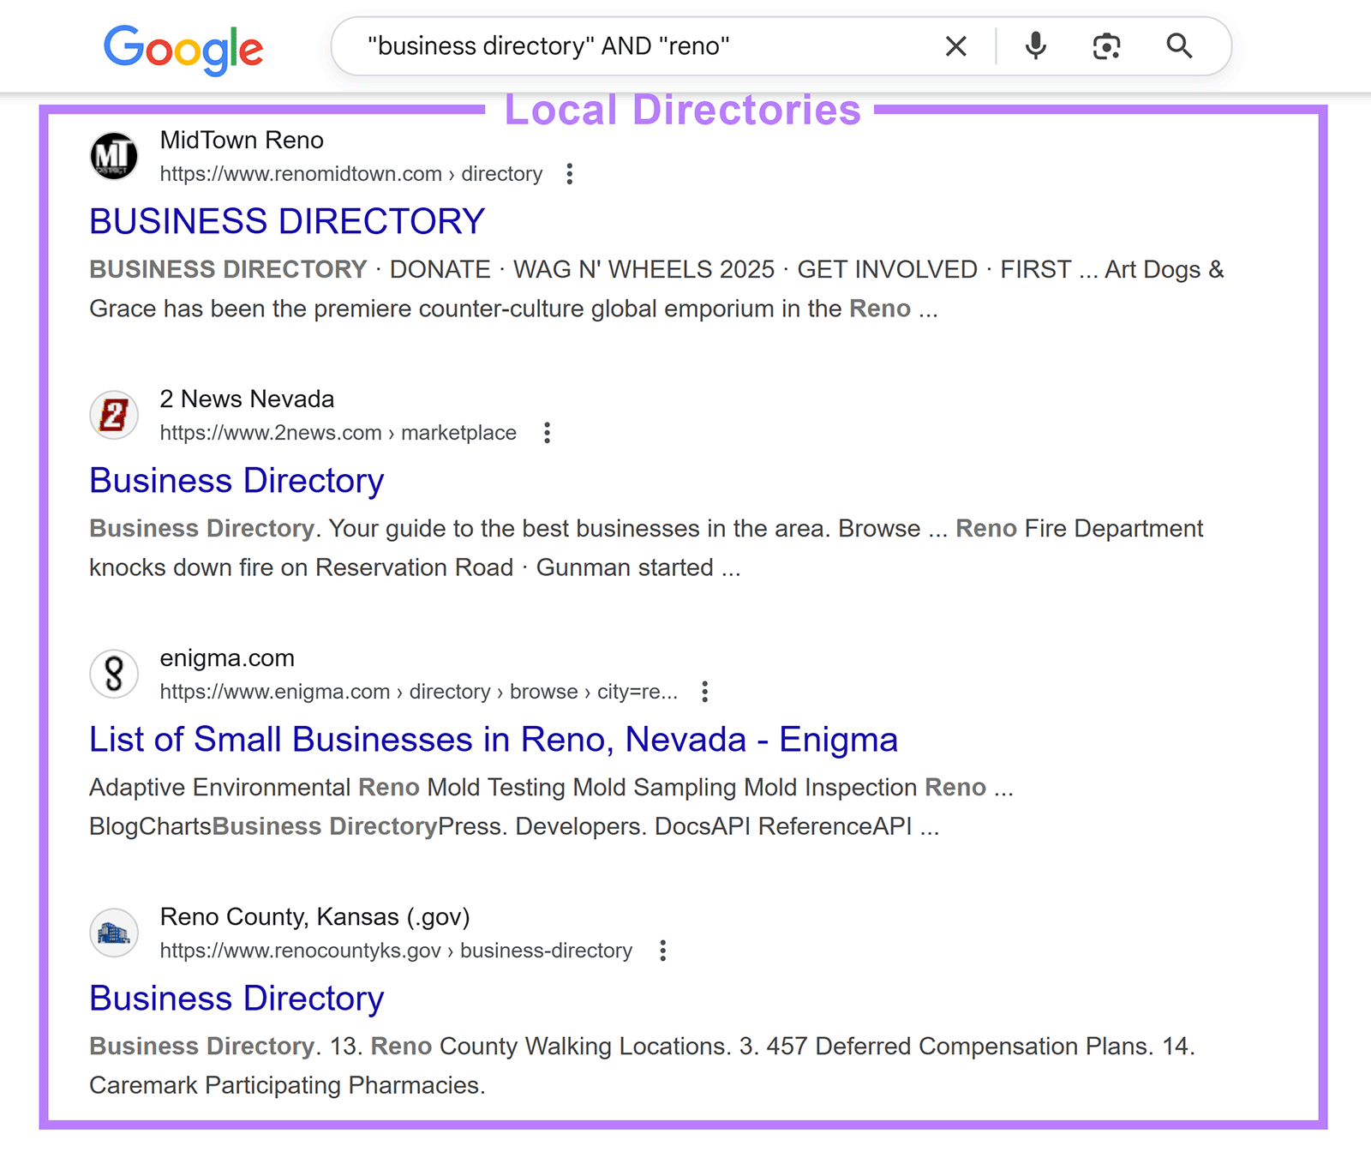The image size is (1371, 1158).
Task: Open Google Lens image search
Action: 1106,46
